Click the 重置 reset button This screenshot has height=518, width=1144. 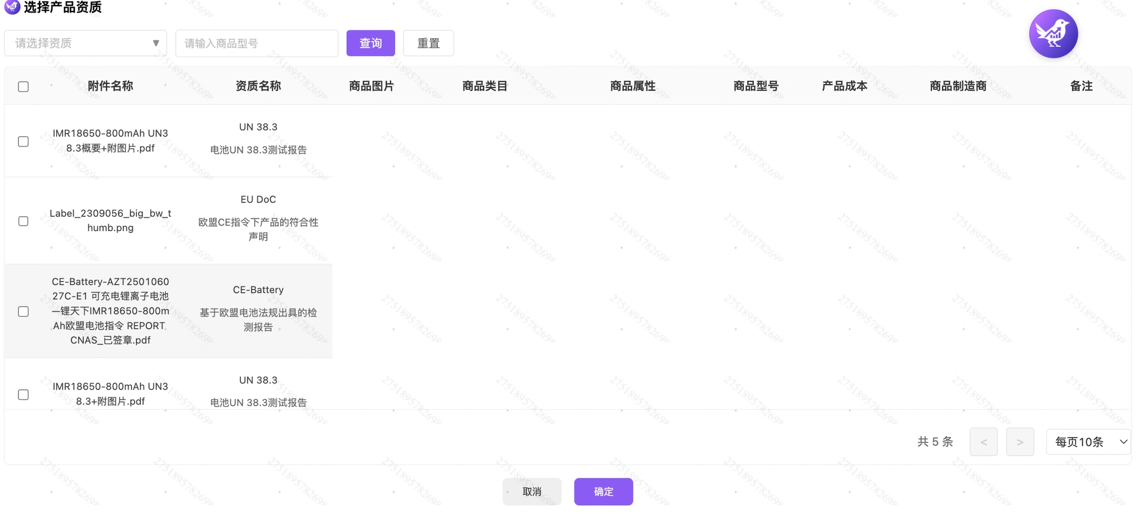pyautogui.click(x=428, y=43)
